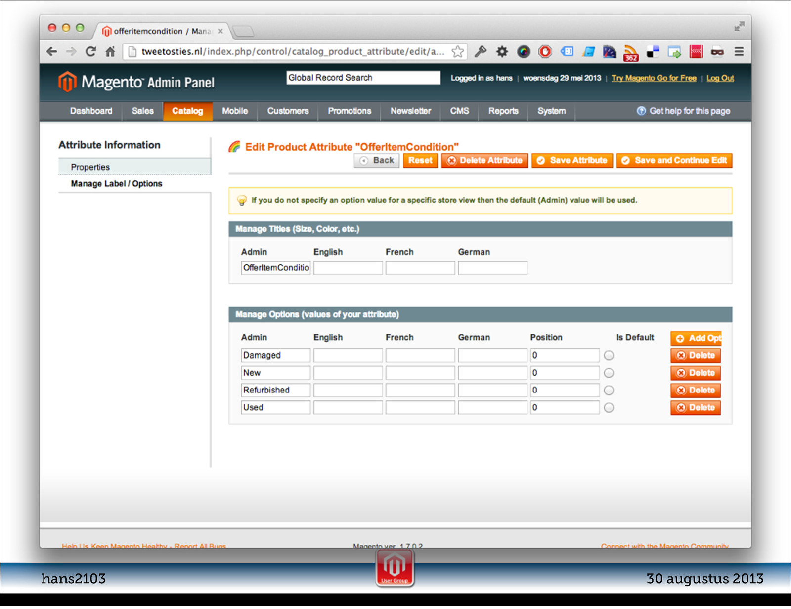
Task: Delete the Refurbished option row
Action: pos(696,391)
